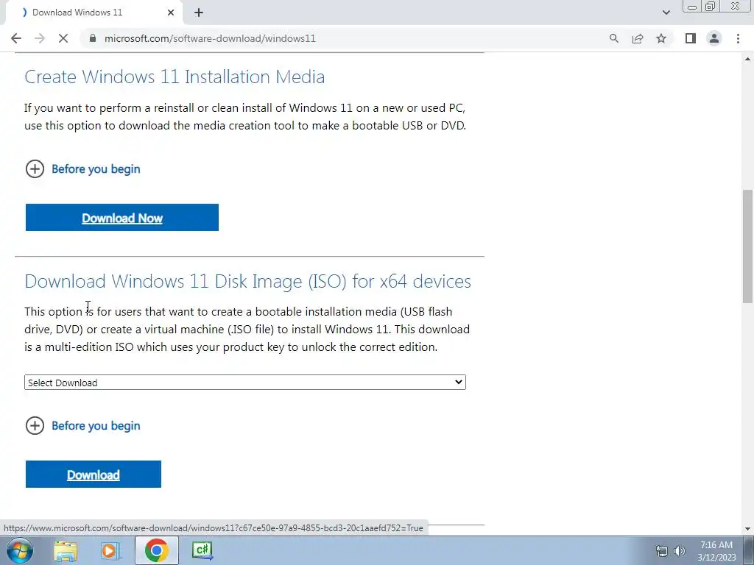
Task: Click the page scrollbar thumb
Action: (x=747, y=246)
